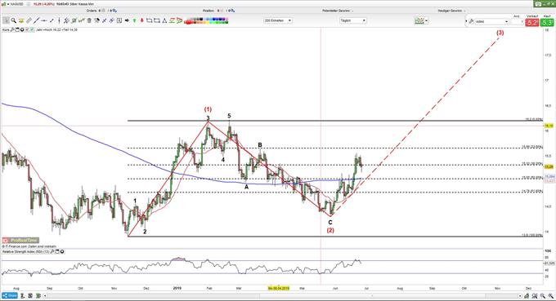Click the red down arrow marker tool
The width and height of the screenshot is (556, 301).
[141, 20]
